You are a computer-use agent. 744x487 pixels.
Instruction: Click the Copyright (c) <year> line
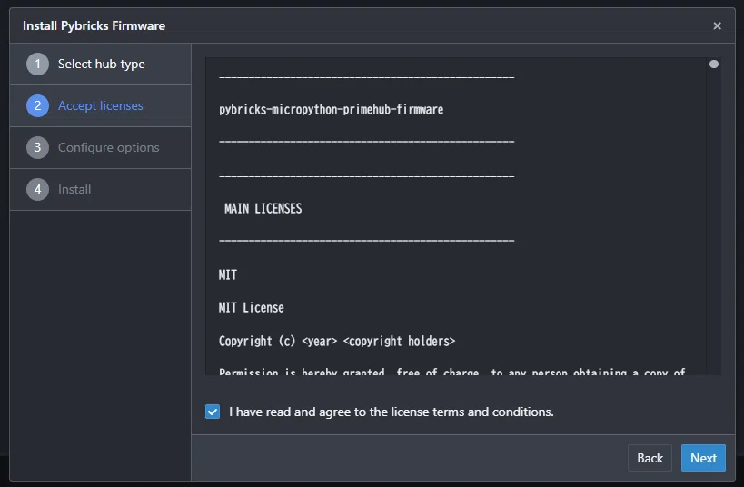pyautogui.click(x=337, y=342)
